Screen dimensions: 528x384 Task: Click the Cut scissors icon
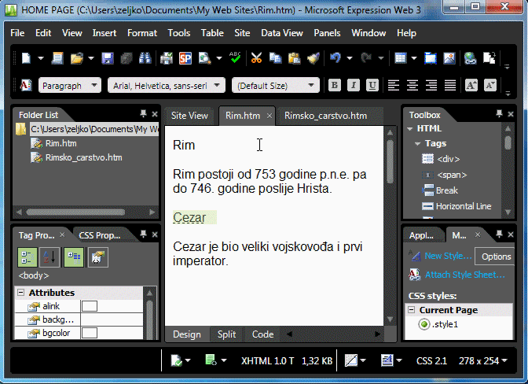[x=256, y=58]
